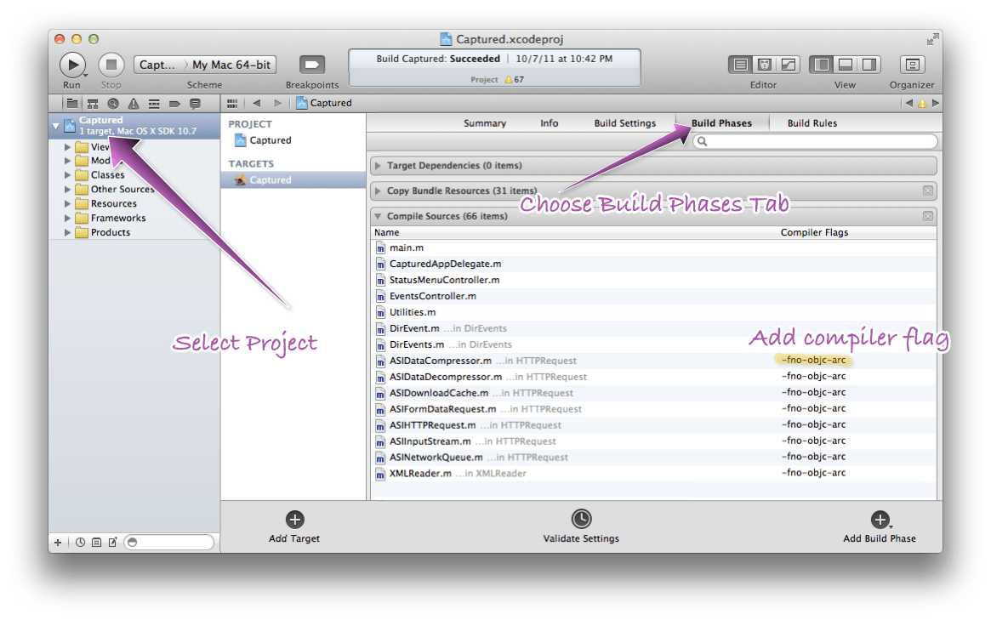The width and height of the screenshot is (991, 620).
Task: Select the Standard editor icon
Action: pos(742,65)
